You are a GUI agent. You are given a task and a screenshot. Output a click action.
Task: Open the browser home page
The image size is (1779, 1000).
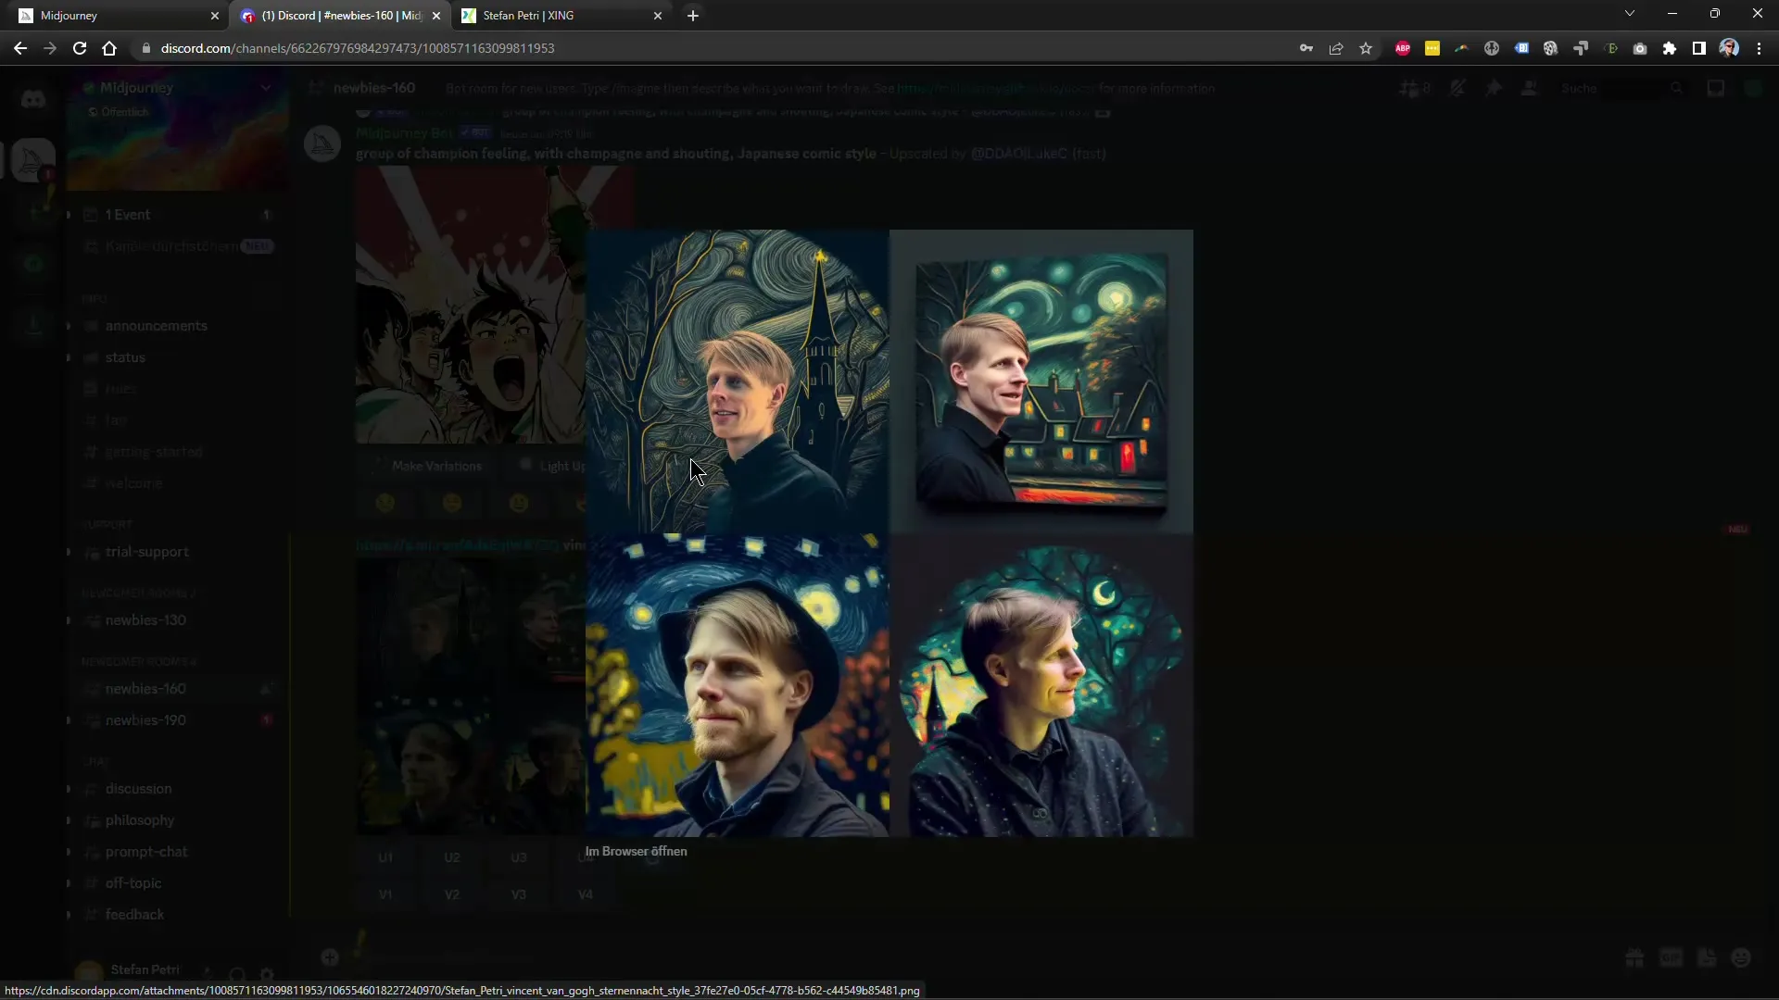[x=109, y=48]
